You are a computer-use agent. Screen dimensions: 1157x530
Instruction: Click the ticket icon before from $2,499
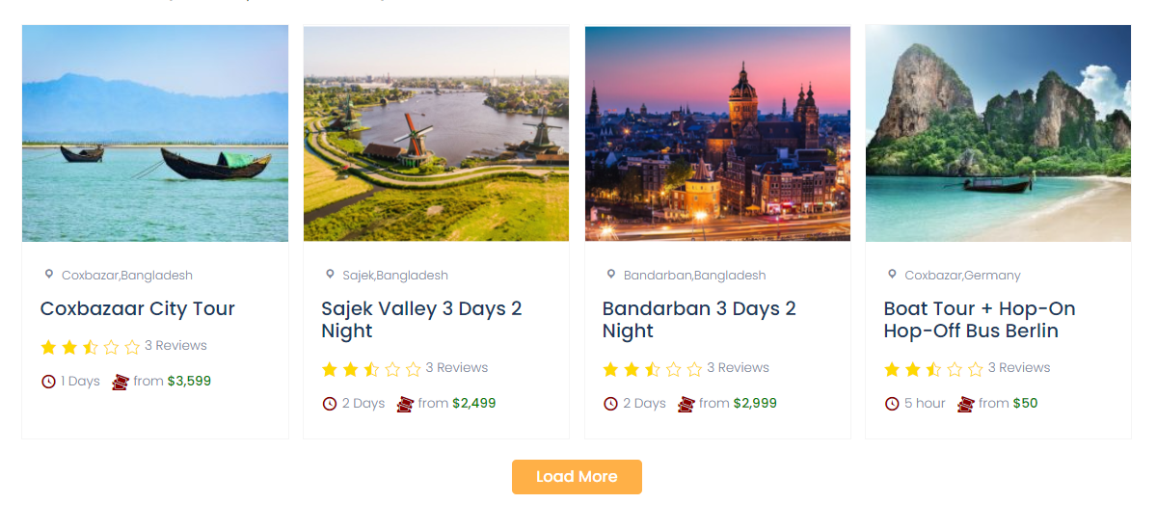[405, 404]
